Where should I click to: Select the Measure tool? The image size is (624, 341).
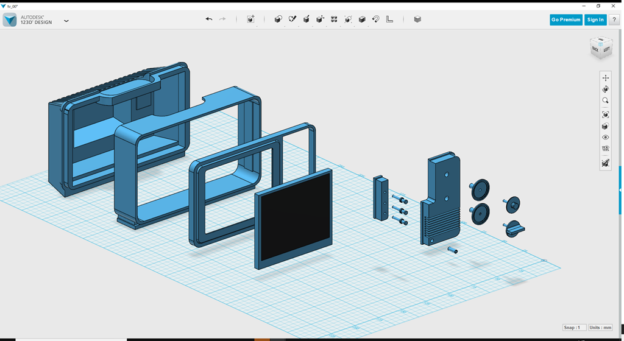tap(390, 19)
